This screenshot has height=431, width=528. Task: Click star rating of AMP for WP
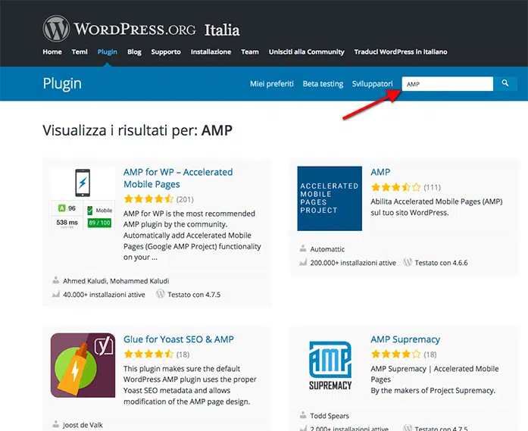point(148,199)
